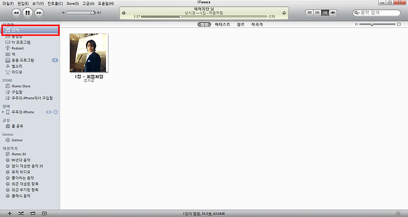The height and width of the screenshot is (217, 408).
Task: Open the 음악 library in sidebar
Action: point(31,31)
